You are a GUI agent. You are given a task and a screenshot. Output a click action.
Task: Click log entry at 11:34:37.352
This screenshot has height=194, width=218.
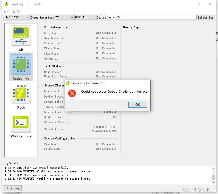click(36, 175)
